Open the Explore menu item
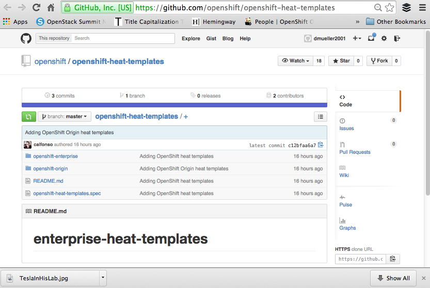 pyautogui.click(x=191, y=39)
